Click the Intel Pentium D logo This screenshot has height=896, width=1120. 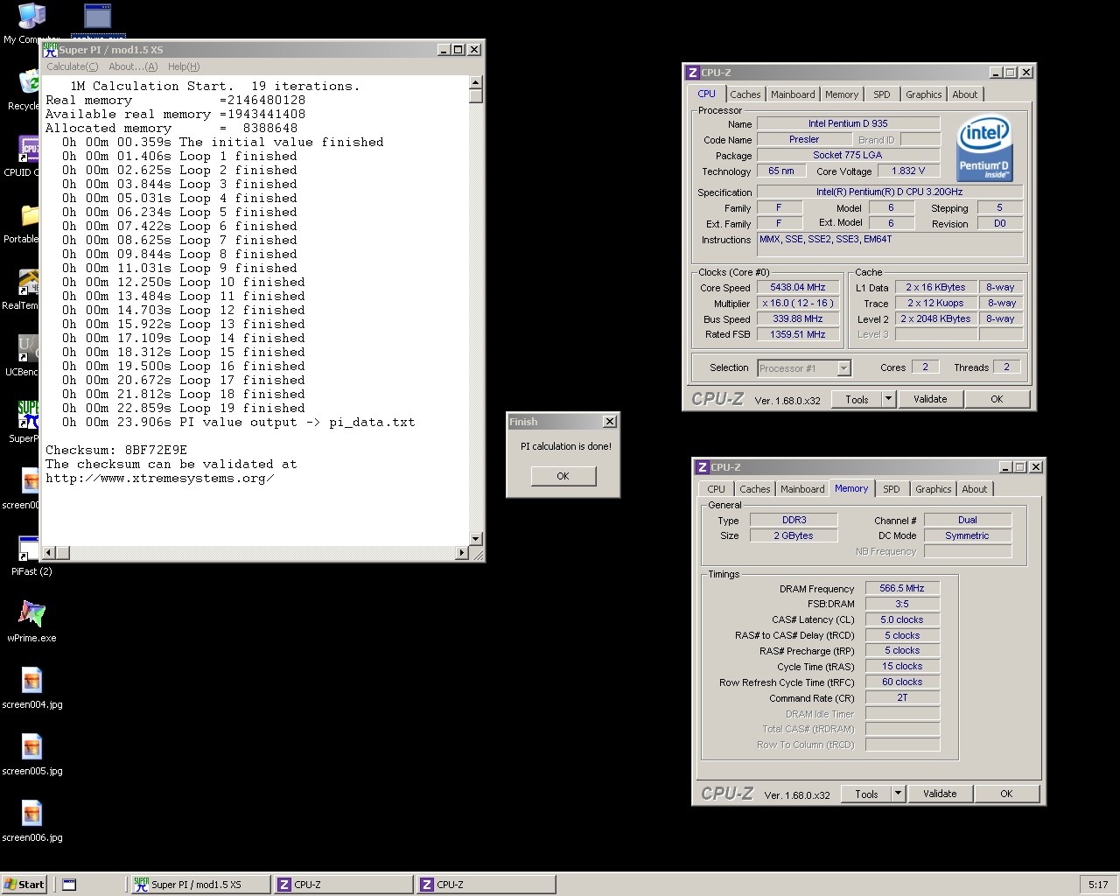(984, 149)
